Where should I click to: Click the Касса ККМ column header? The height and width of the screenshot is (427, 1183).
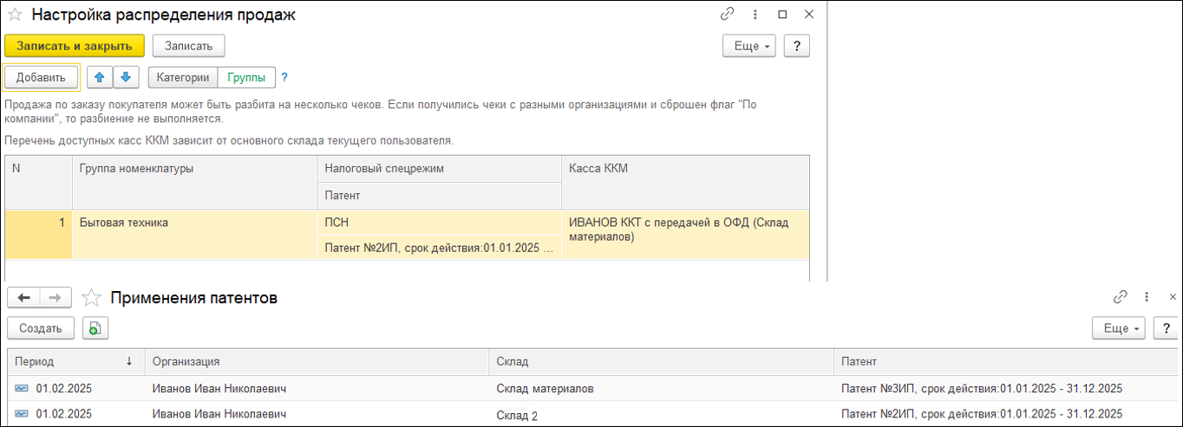click(685, 182)
